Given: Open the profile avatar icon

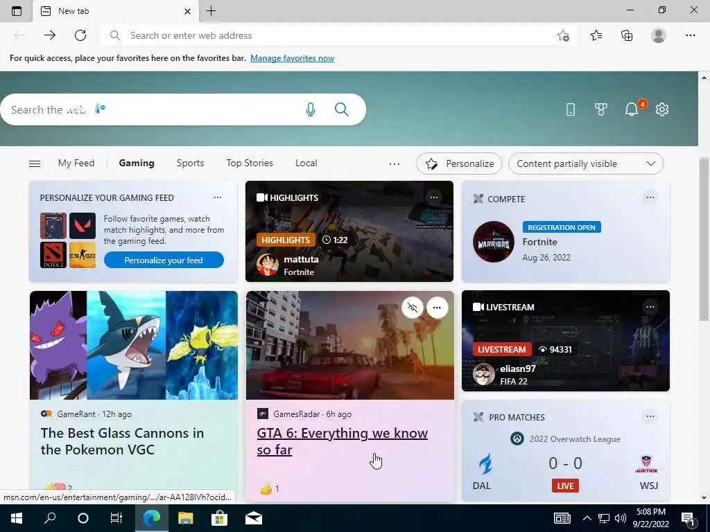Looking at the screenshot, I should [x=659, y=35].
